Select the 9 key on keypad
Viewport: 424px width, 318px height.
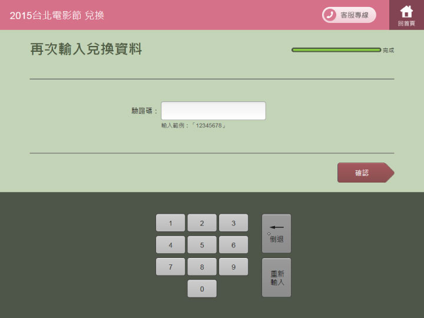point(233,267)
